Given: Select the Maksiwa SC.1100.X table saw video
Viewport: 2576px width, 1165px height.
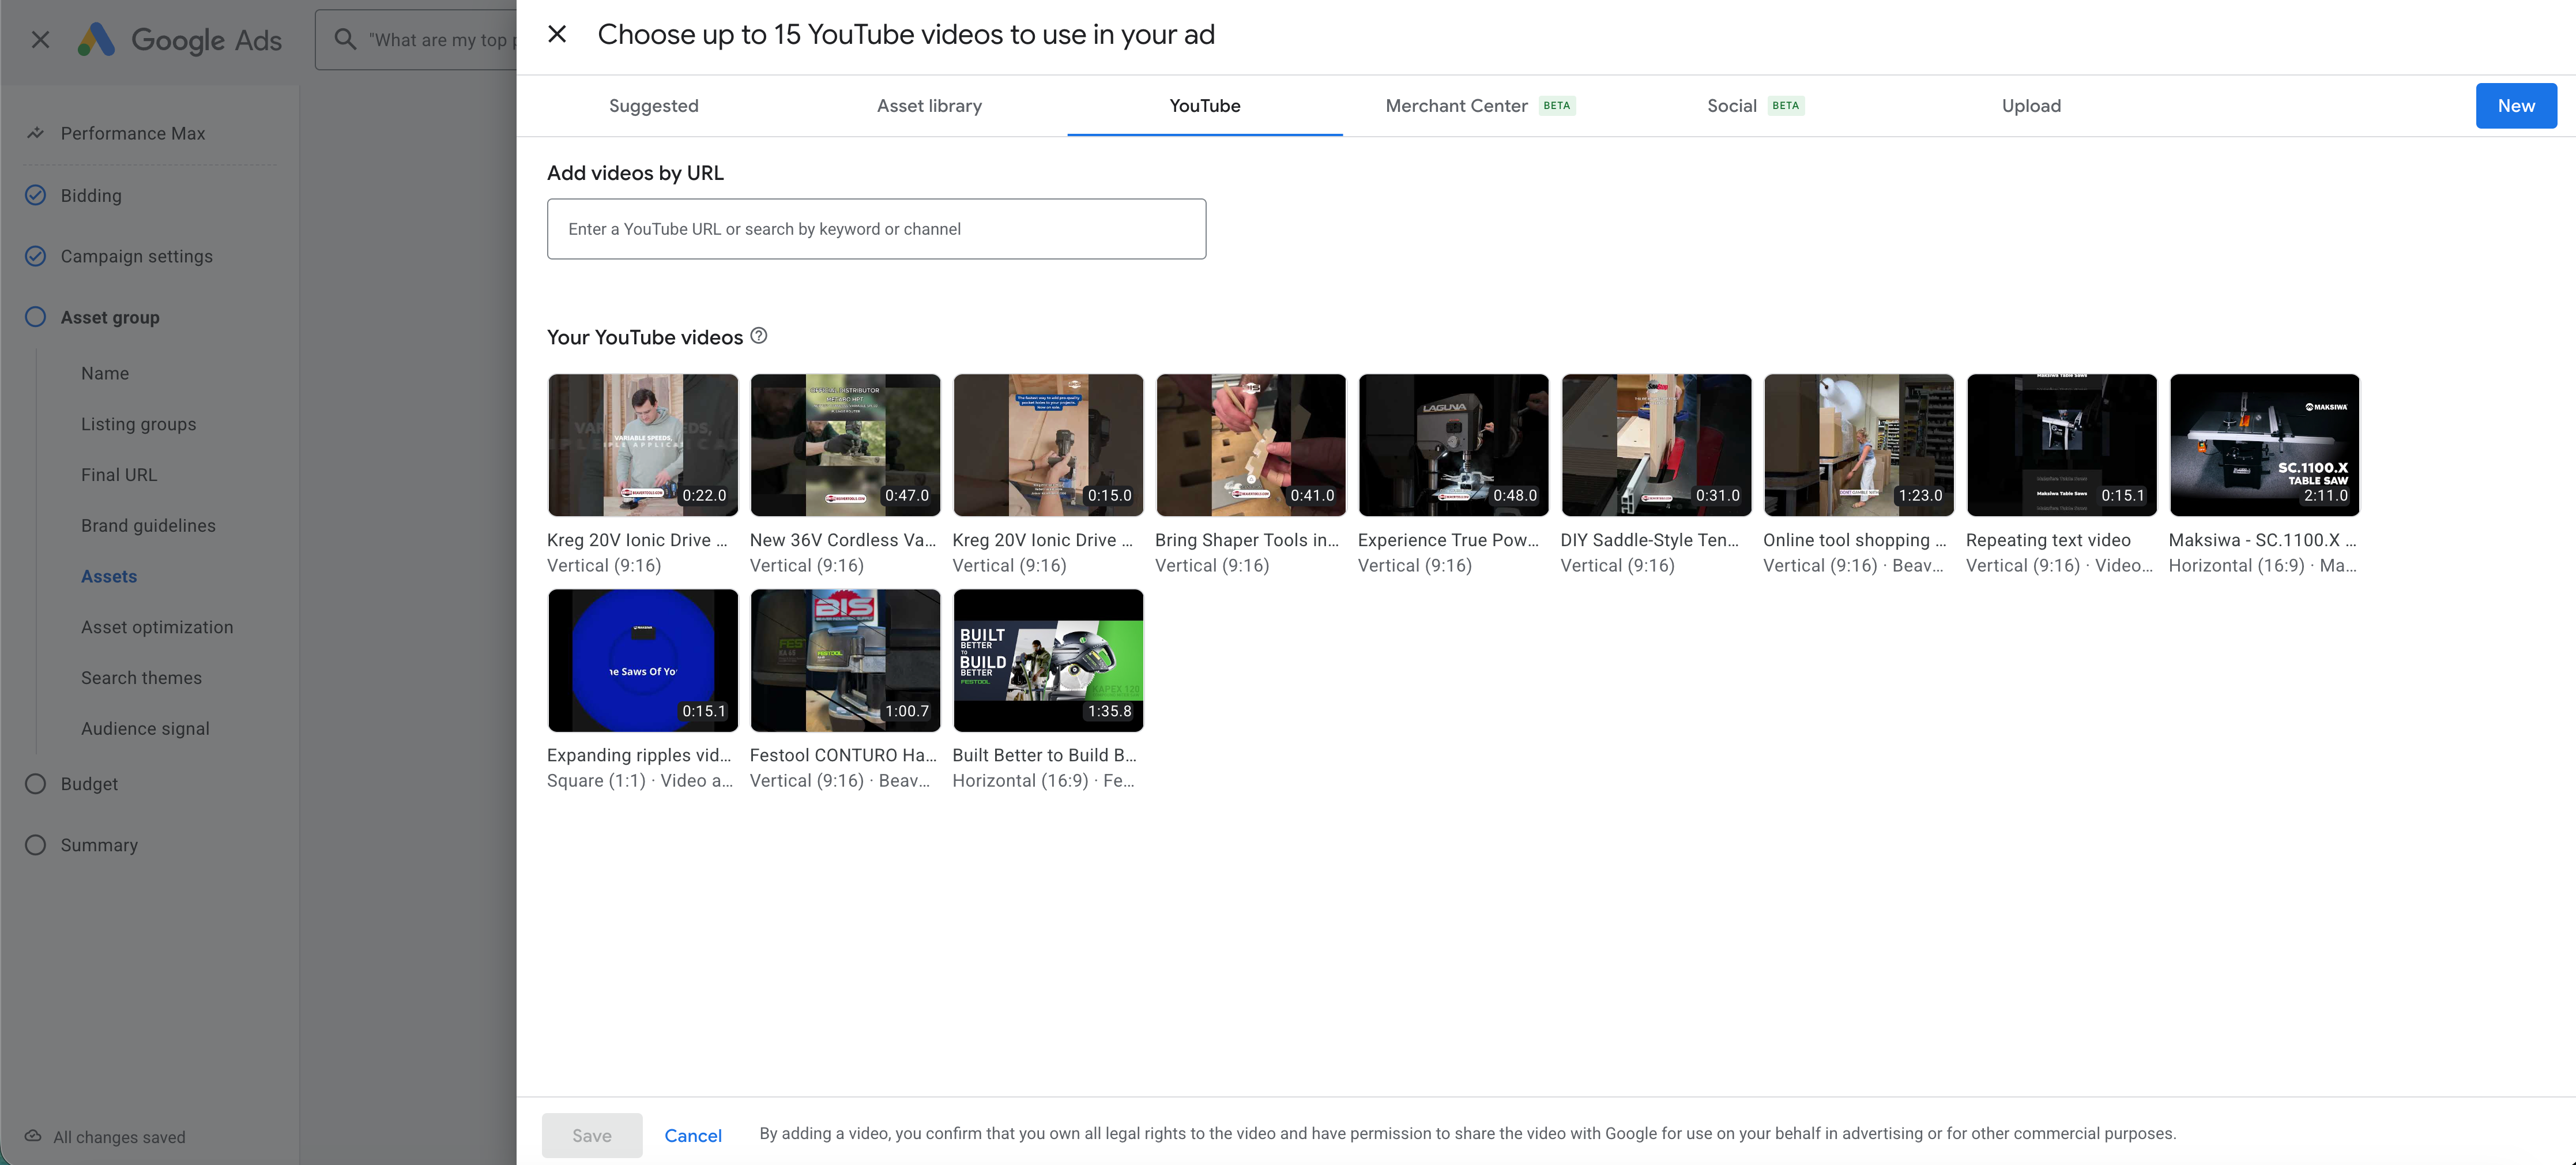Looking at the screenshot, I should [2265, 445].
